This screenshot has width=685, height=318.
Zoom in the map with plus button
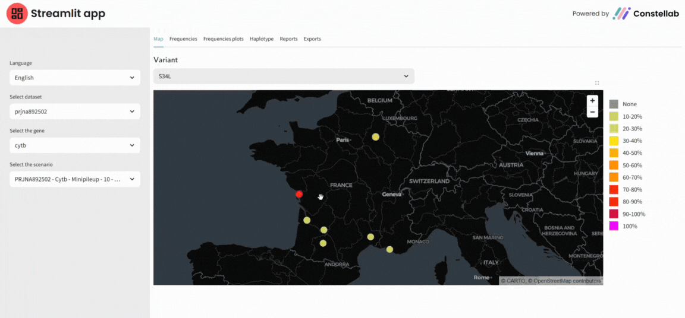point(592,101)
